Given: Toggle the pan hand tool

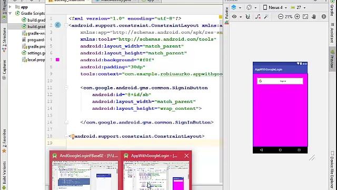Looking at the screenshot, I should [x=314, y=16].
